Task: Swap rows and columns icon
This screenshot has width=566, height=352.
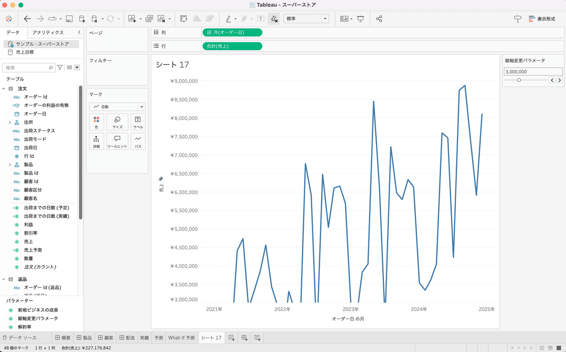Action: click(184, 19)
